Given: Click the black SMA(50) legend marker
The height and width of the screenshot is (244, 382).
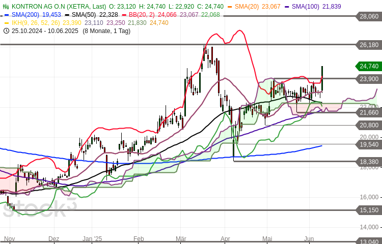Looking at the screenshot, I should point(67,15).
